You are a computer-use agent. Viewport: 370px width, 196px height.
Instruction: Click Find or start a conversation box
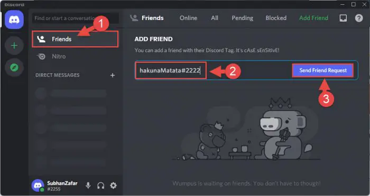75,18
